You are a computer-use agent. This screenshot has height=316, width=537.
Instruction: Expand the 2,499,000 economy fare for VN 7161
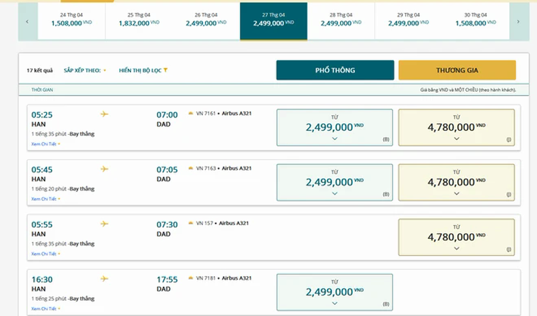pos(335,127)
